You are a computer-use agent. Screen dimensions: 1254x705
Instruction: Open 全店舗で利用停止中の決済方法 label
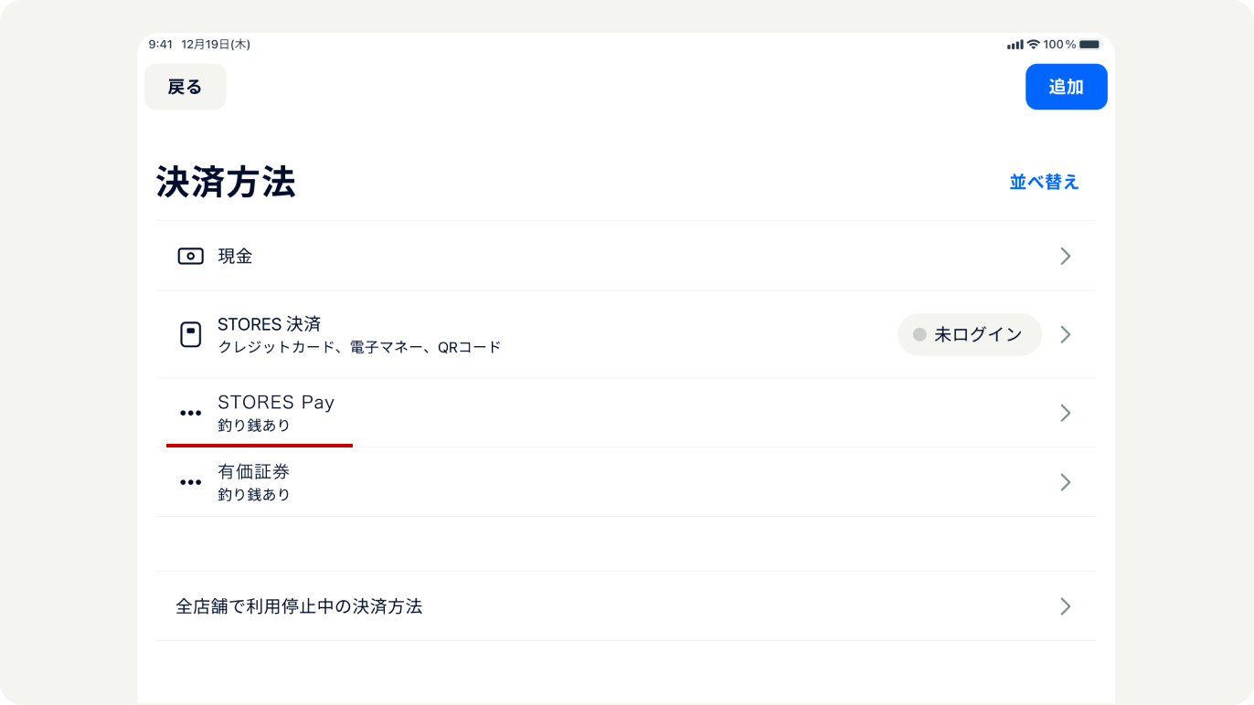pos(299,606)
